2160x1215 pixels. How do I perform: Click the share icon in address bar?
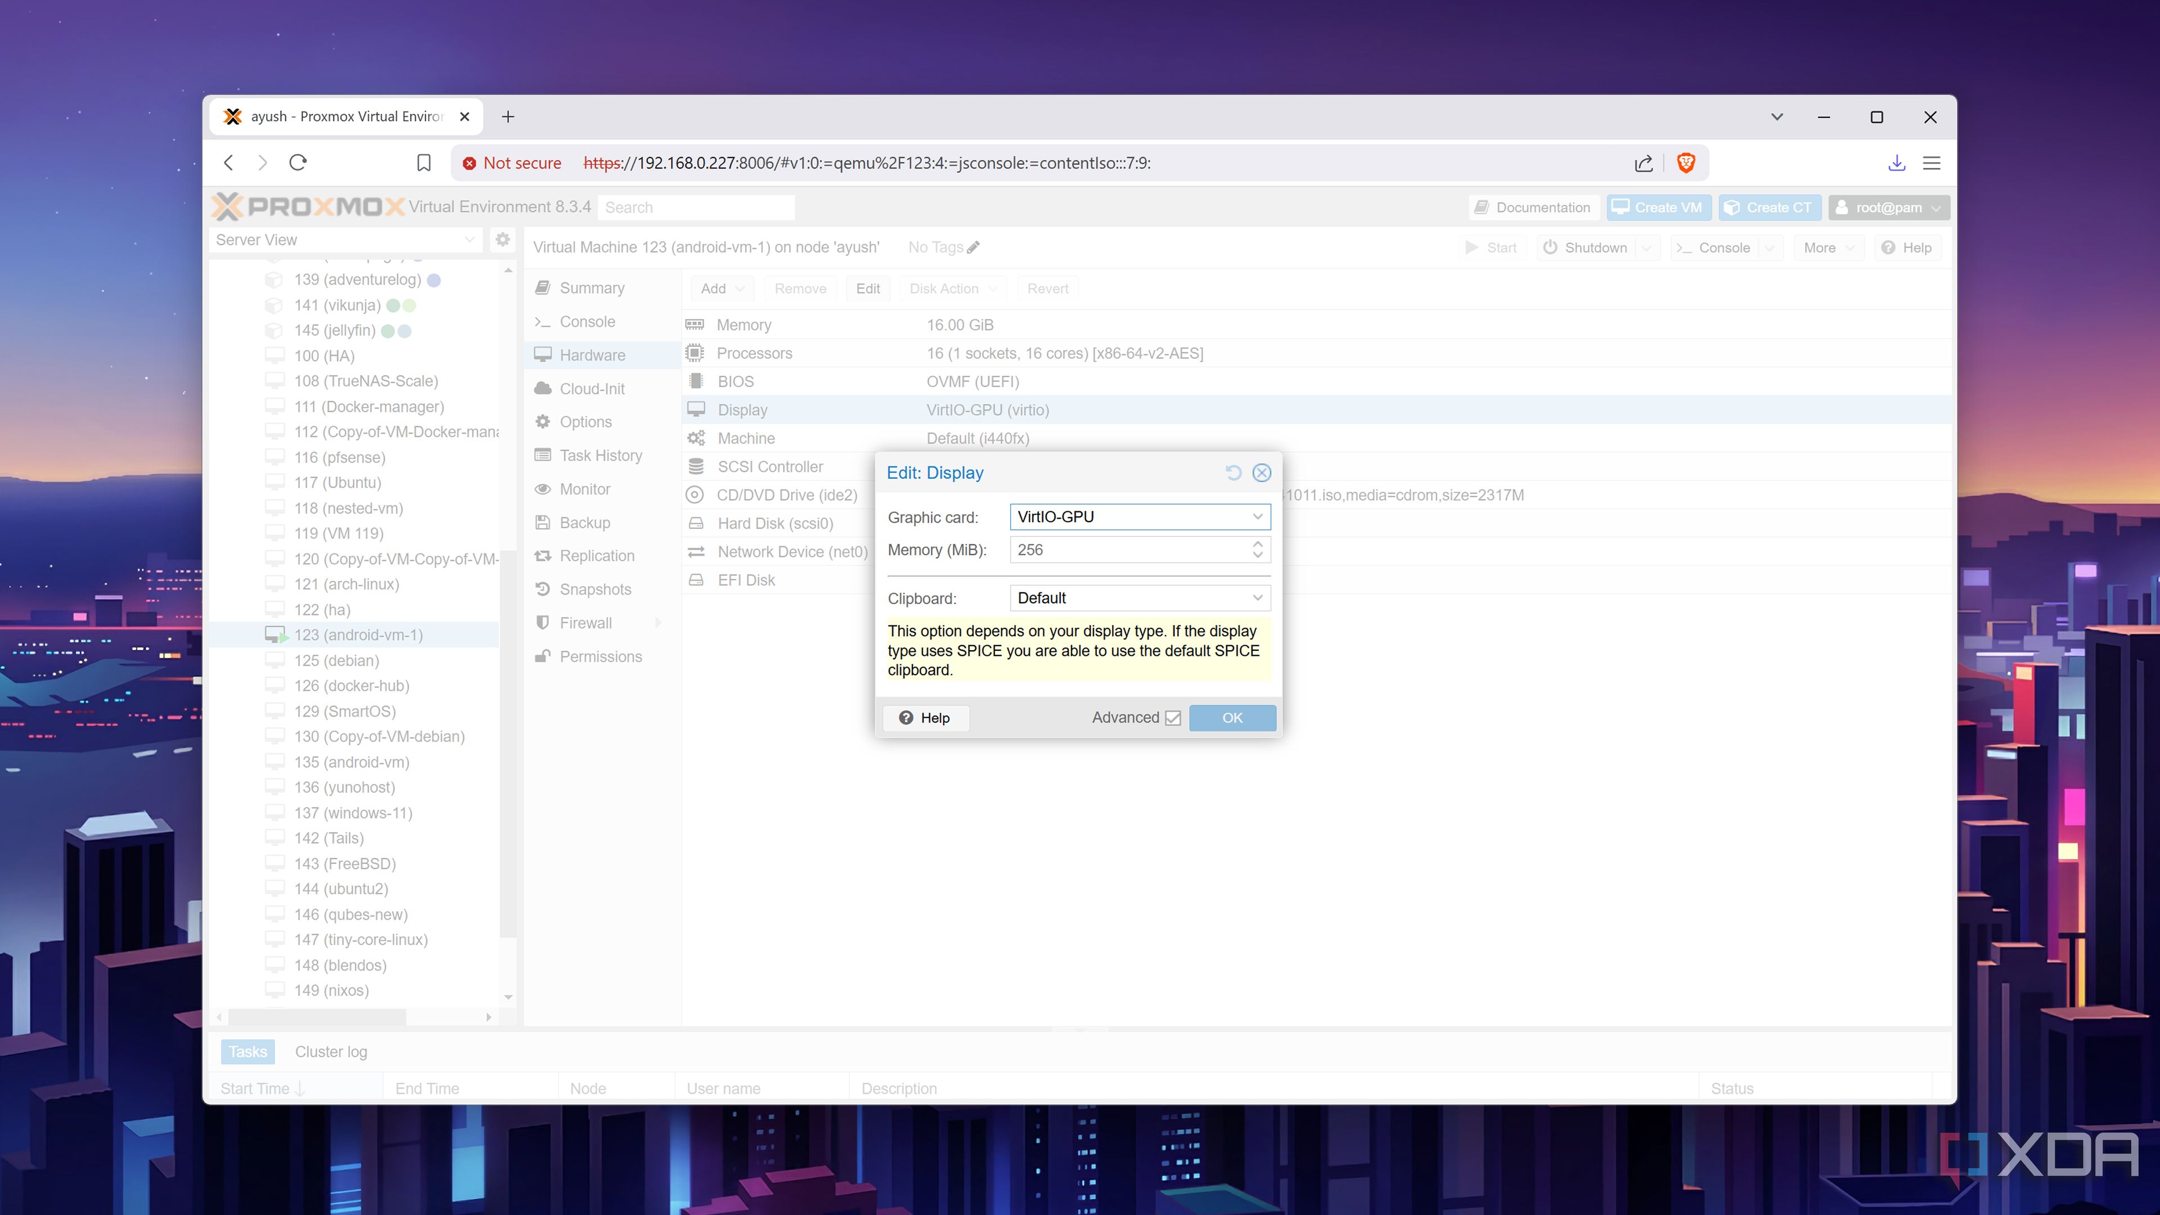pyautogui.click(x=1644, y=163)
